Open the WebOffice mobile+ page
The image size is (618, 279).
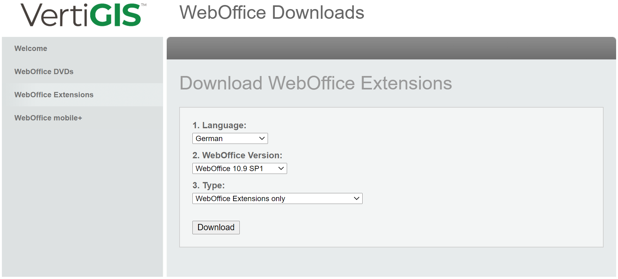tap(48, 118)
